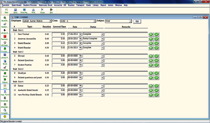Screen dimensions: 210x123
Task: Expand Status dropdown for Anuswar, Anunasikta row
Action: [x=102, y=39]
